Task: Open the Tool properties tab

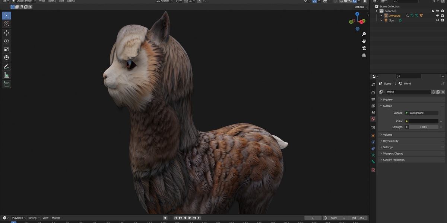Action: [373, 85]
